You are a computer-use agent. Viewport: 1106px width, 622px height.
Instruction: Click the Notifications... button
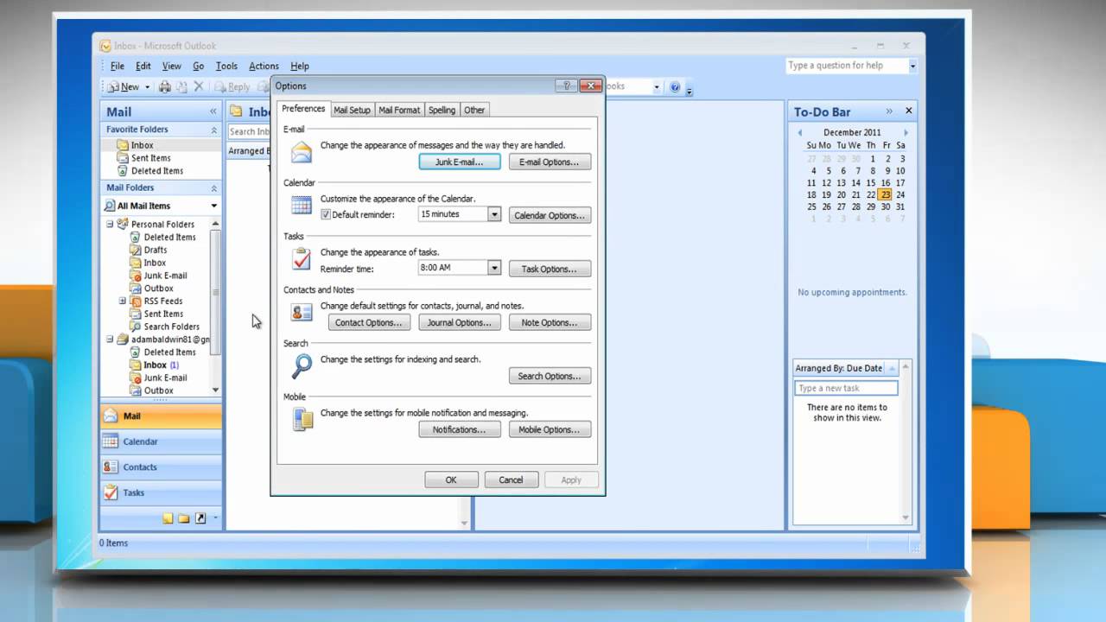(460, 429)
